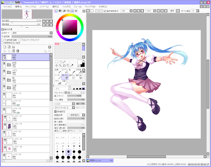Click the document tab at bottom
211x167 pixels.
100,160
